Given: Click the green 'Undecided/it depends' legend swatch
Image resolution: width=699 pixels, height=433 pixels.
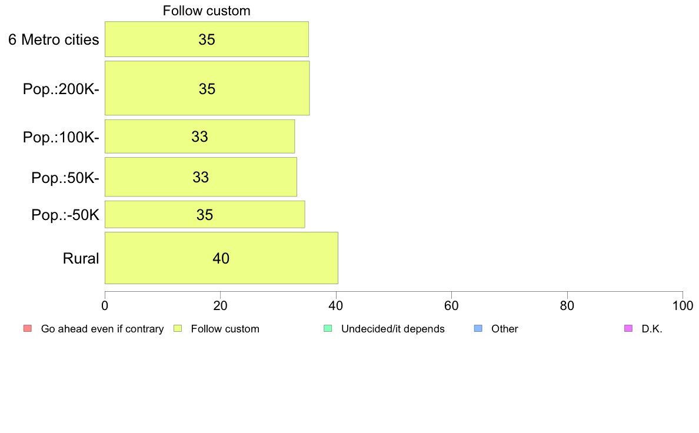Looking at the screenshot, I should click(328, 329).
